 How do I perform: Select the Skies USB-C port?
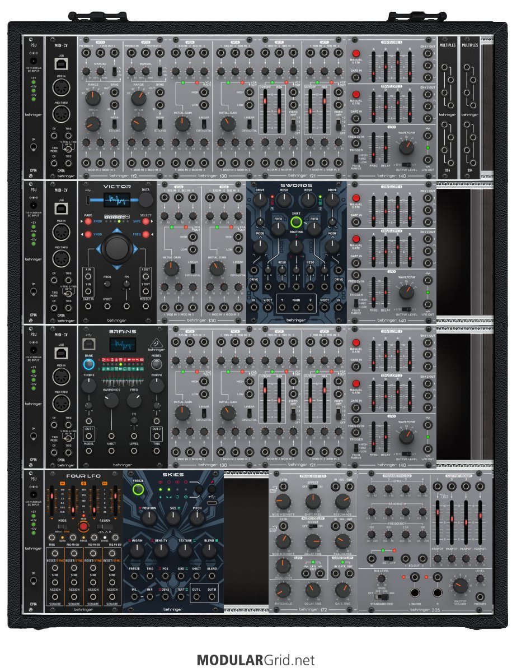point(212,503)
